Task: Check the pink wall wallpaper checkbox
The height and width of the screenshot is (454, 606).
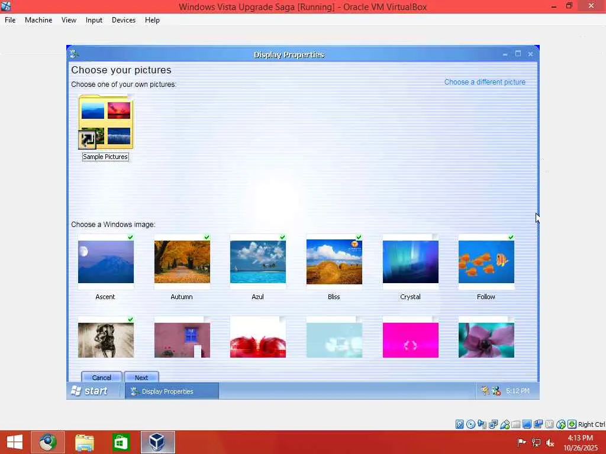Action: point(207,320)
